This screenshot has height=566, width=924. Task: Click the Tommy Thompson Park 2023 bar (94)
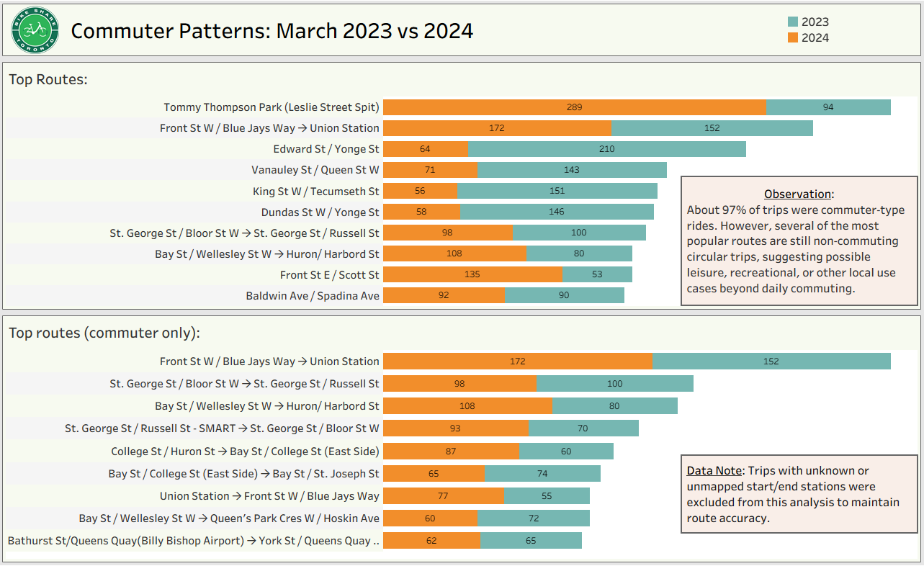(828, 107)
